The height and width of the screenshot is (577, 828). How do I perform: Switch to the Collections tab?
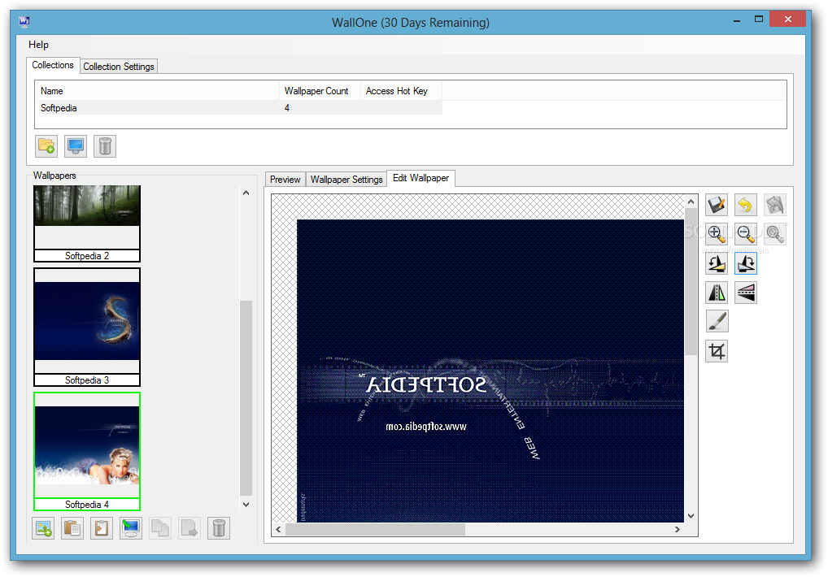53,65
